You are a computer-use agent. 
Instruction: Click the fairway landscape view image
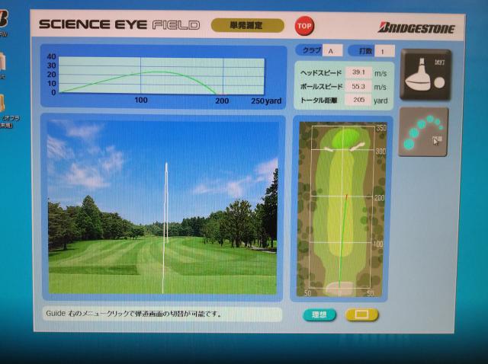162,207
